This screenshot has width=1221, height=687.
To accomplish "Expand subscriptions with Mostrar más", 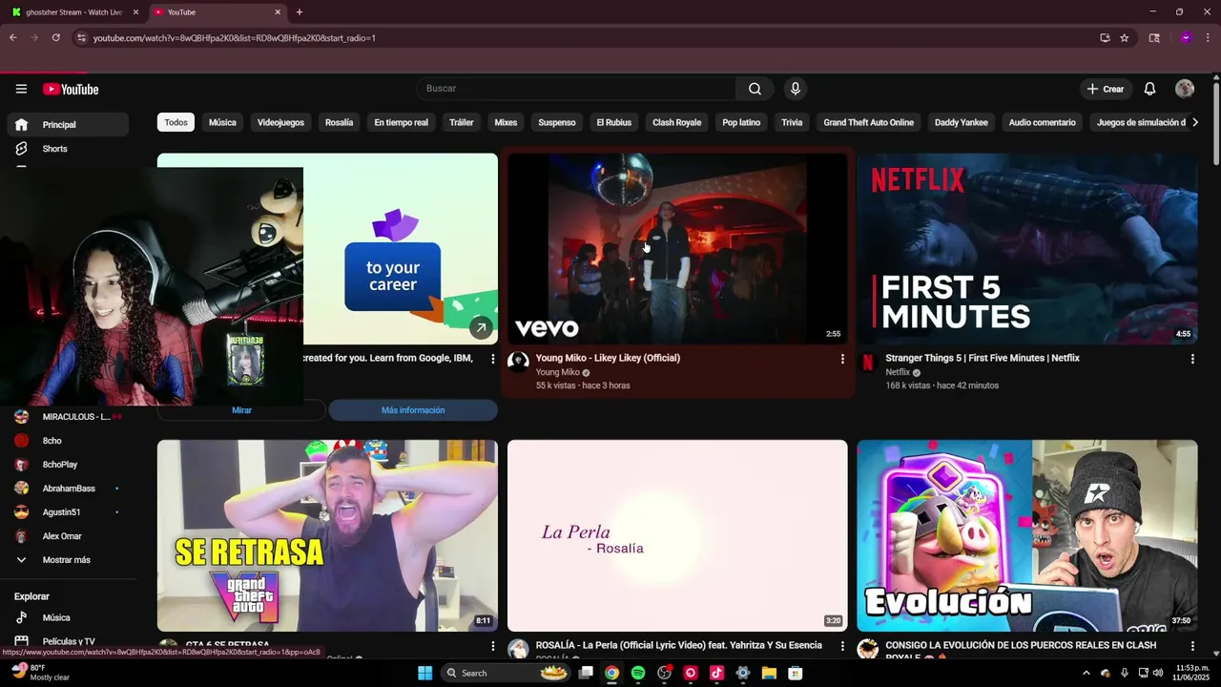I will (68, 560).
